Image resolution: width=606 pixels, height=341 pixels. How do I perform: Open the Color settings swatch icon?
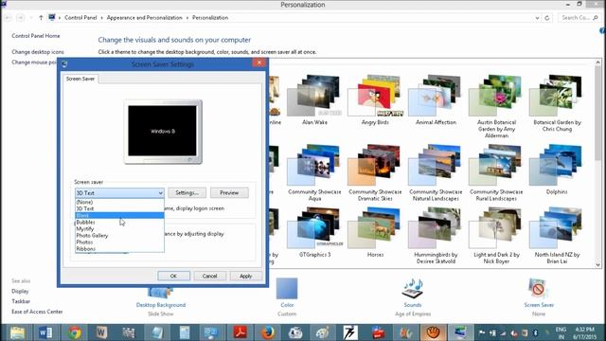(x=287, y=288)
